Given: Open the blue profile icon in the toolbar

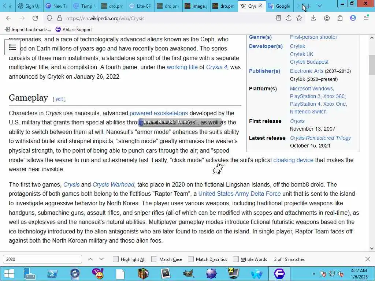Looking at the screenshot, I should 353,18.
